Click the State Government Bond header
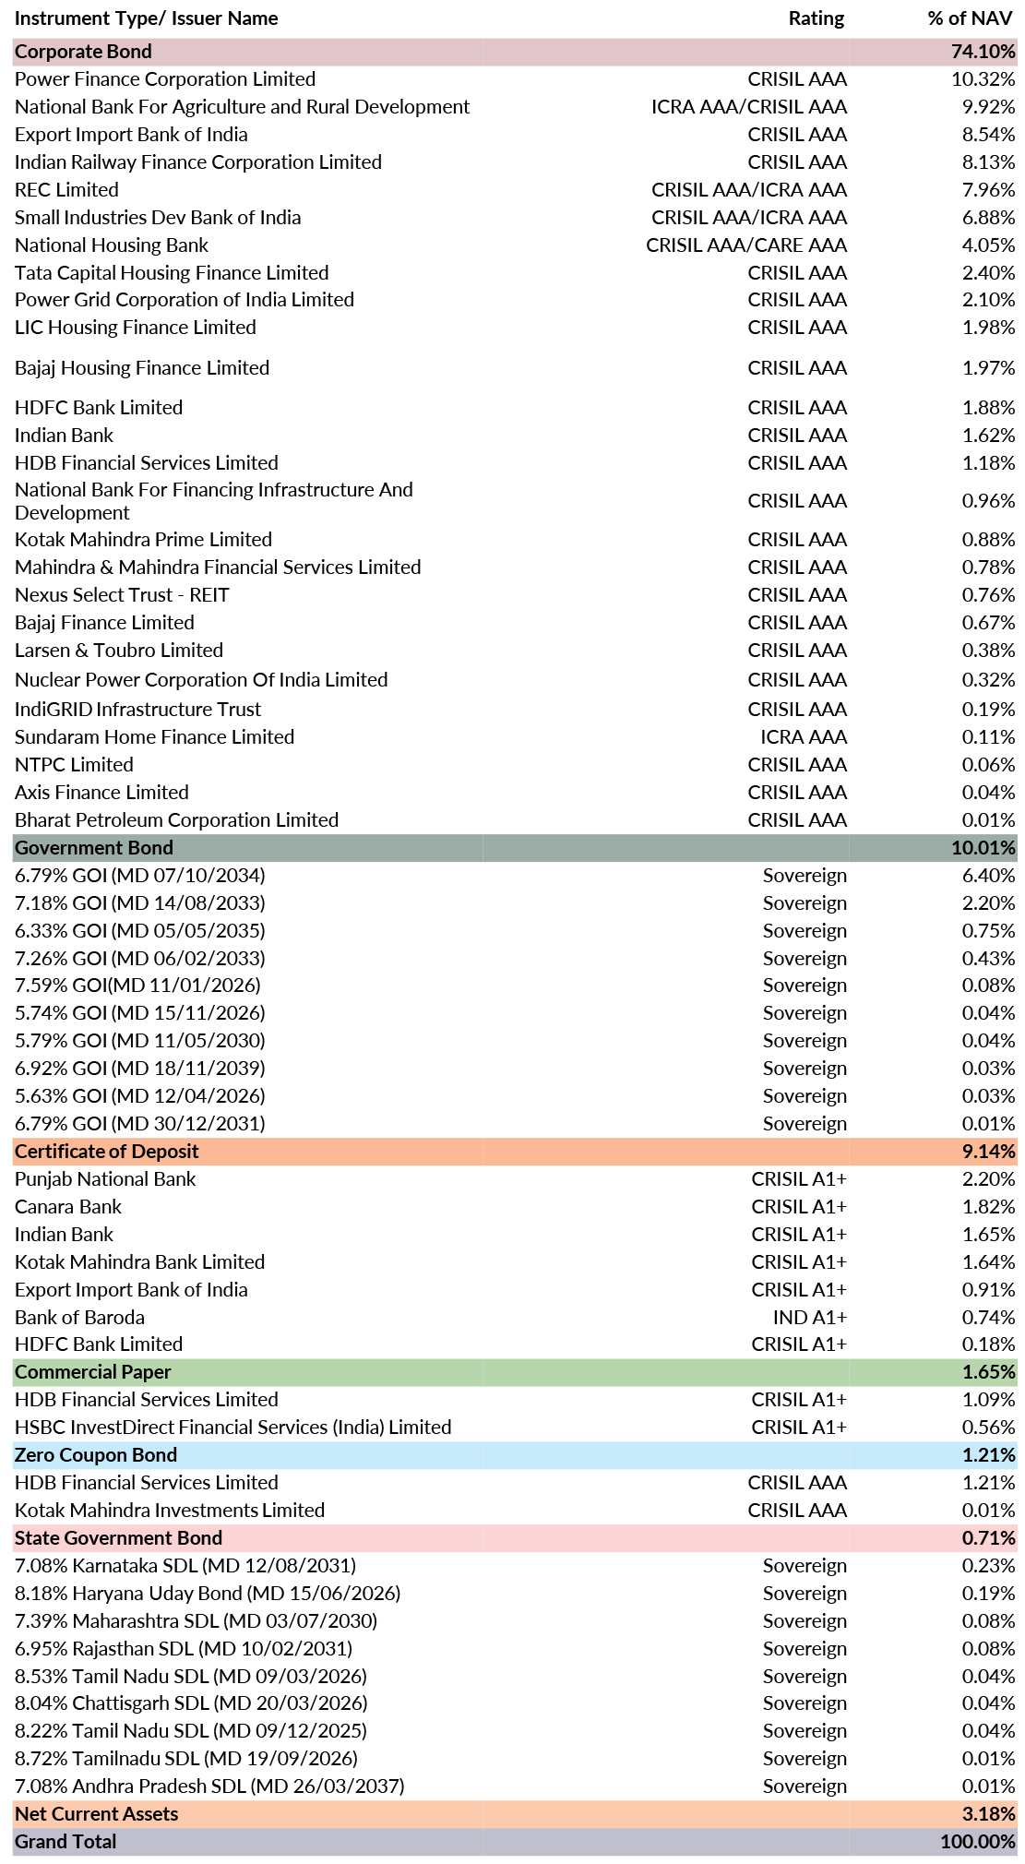This screenshot has width=1025, height=1864. tap(515, 1537)
